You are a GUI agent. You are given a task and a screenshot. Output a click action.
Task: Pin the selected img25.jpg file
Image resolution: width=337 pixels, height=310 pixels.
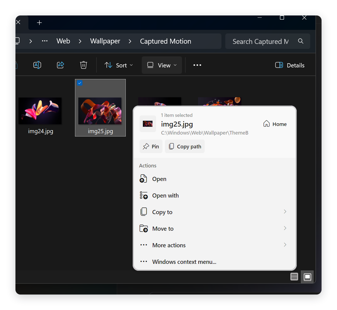[x=151, y=146]
